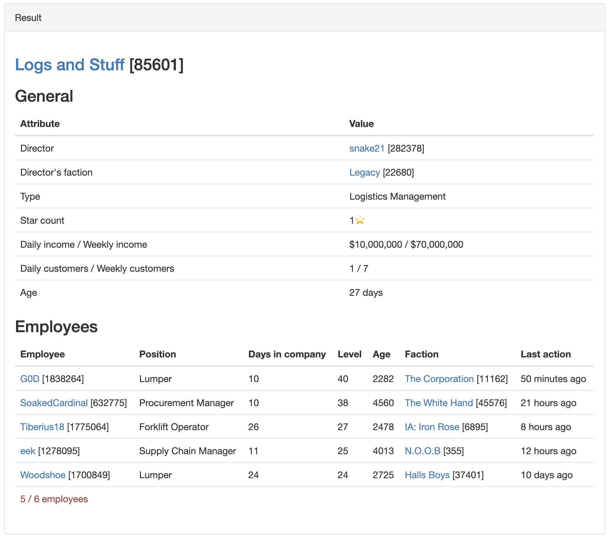Open the N.O.O.B faction link
Image resolution: width=609 pixels, height=538 pixels.
[x=423, y=451]
